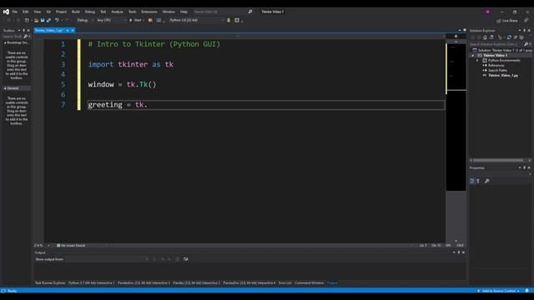Click the toggle word wrap icon in Output
Viewport: 534px width, 300px height.
[185, 259]
